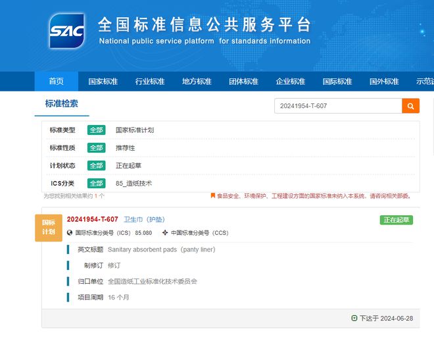Click the platform title 全国标准信息公共服务平台
Screen dimensions: 434x337
point(205,24)
